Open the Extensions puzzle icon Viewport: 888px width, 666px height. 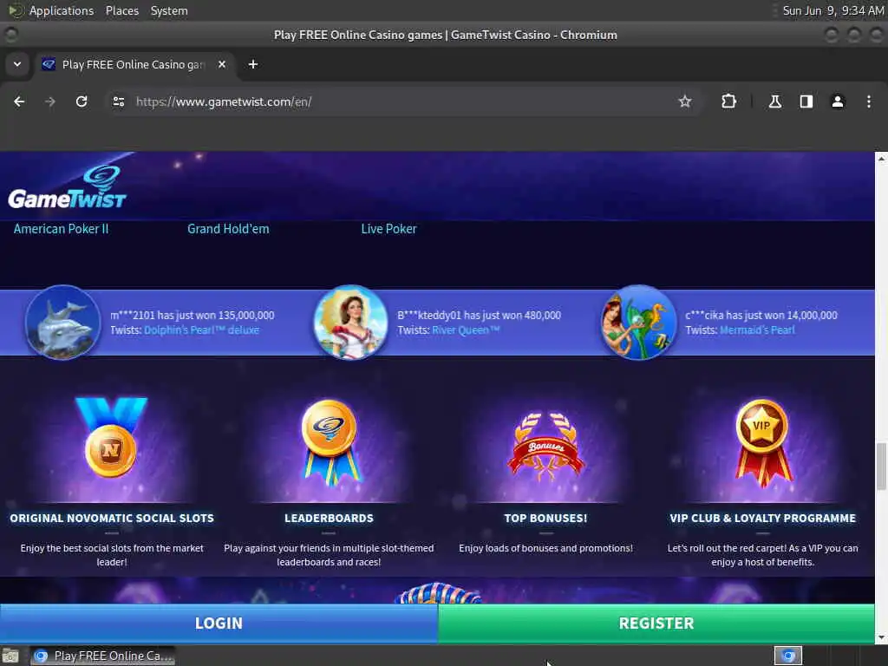point(728,101)
